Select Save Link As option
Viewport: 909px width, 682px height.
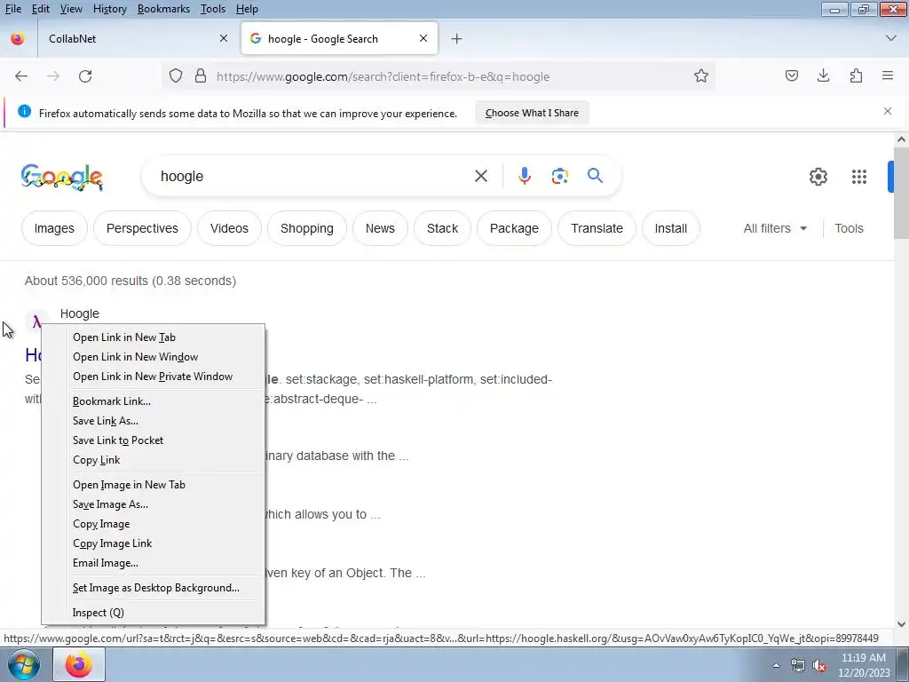(x=153, y=420)
